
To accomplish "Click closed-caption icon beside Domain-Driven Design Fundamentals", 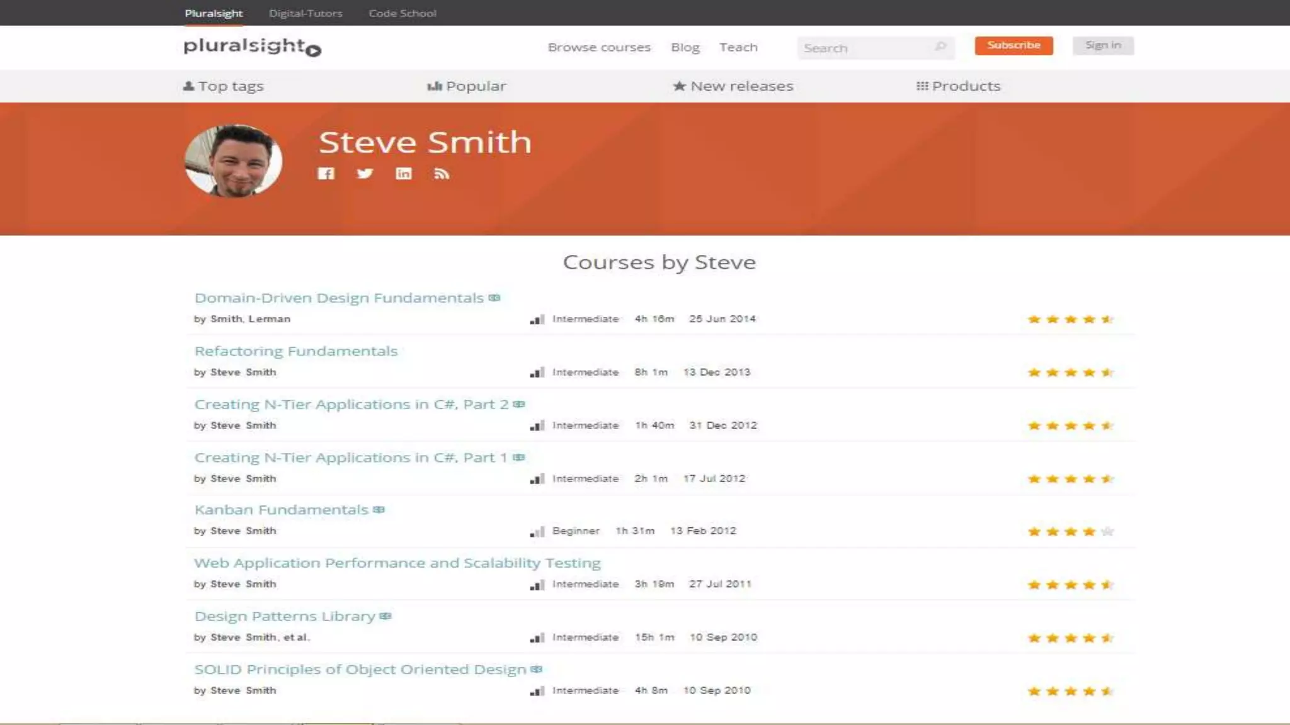I will 494,298.
